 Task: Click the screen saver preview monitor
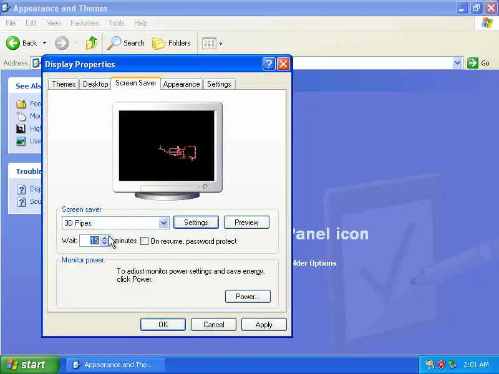tap(167, 151)
